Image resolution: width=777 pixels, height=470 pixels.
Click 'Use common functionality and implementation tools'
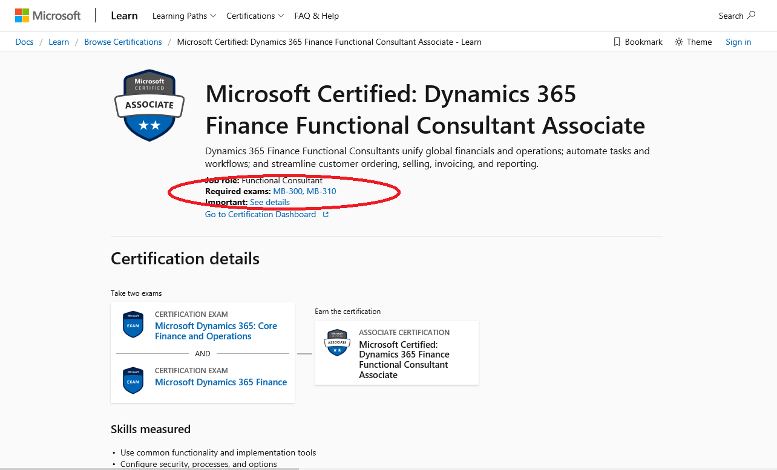[218, 452]
